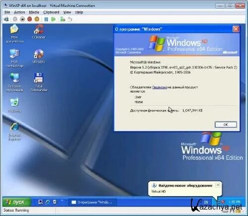Click the 'User' licensee name
The width and height of the screenshot is (248, 216).
(138, 97)
